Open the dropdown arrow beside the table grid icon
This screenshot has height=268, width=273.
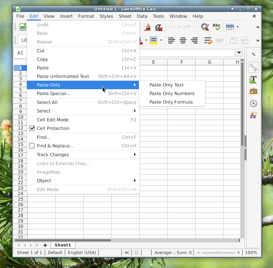tap(238, 27)
